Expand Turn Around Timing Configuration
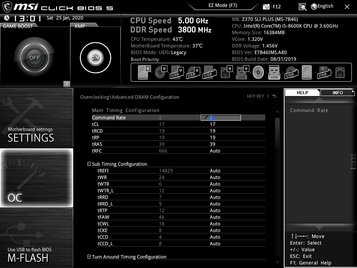 click(x=90, y=257)
